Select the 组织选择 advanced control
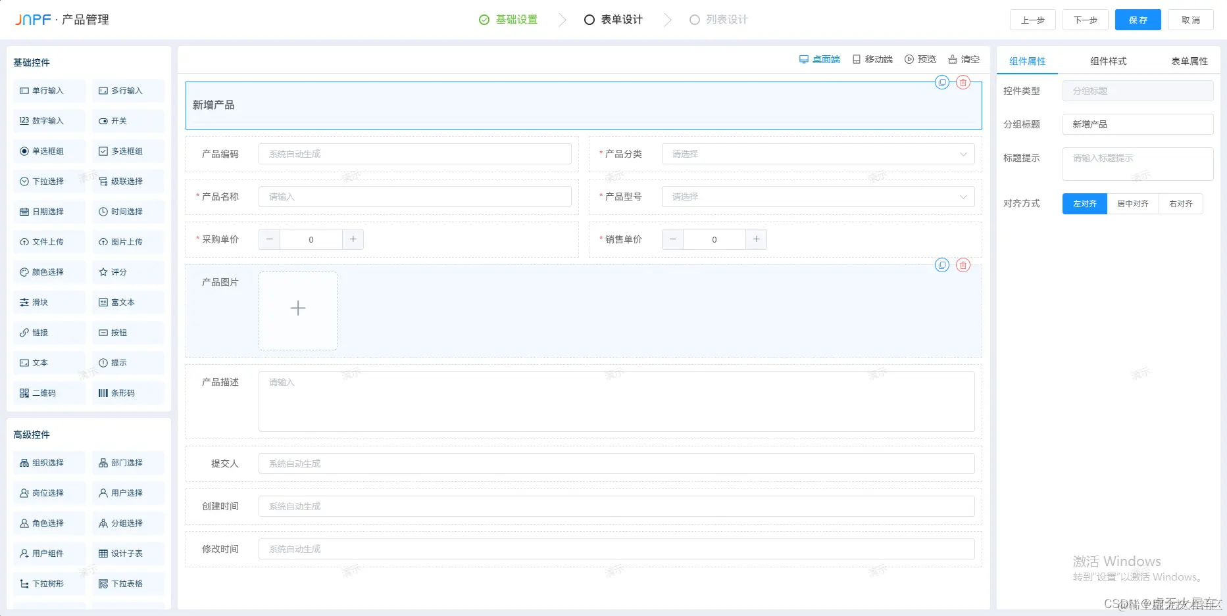 [49, 463]
